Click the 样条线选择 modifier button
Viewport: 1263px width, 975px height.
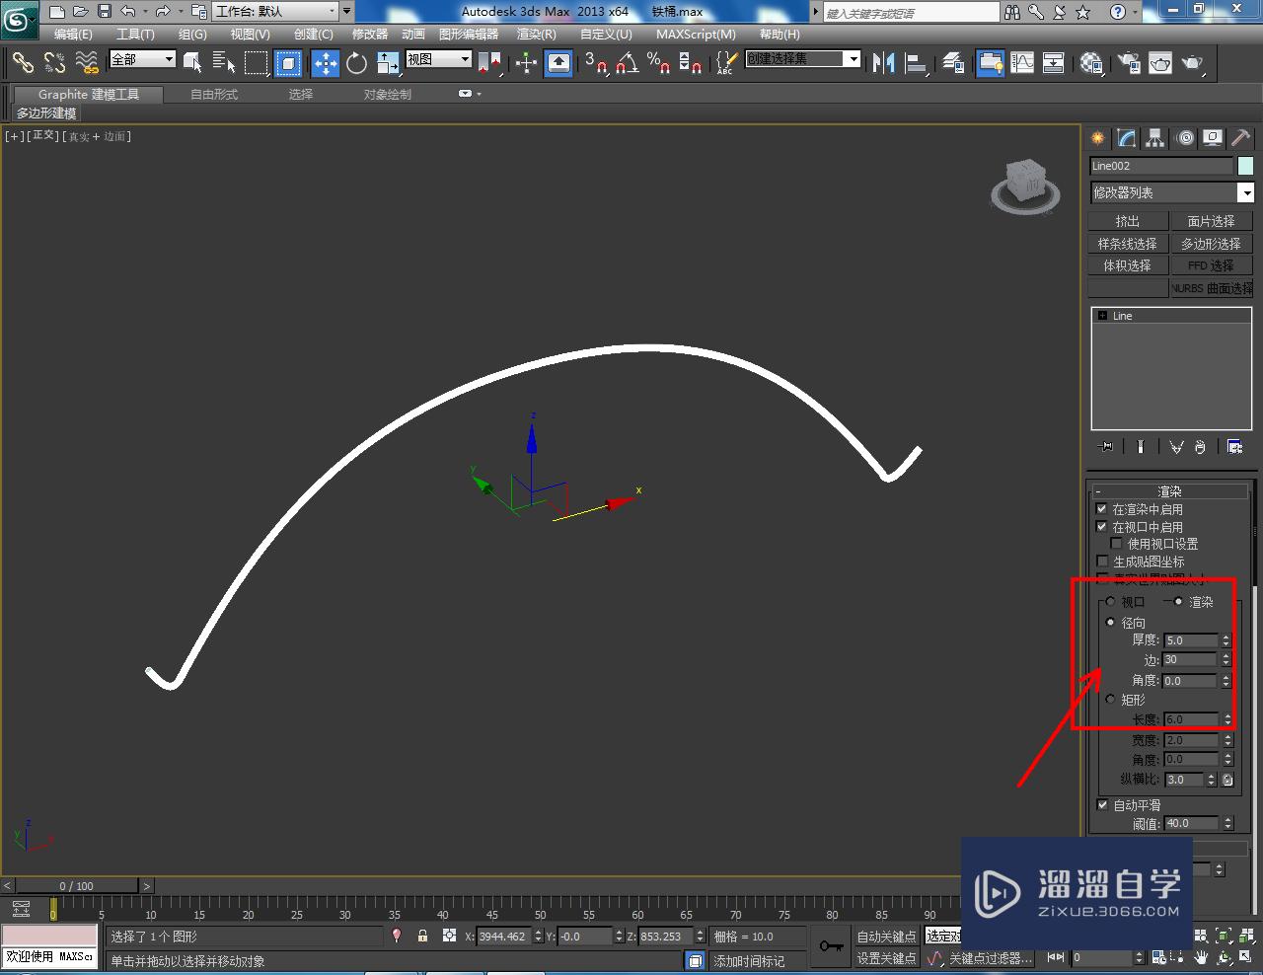[x=1128, y=244]
